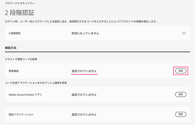Click the description text about ログイン時
195x125 pixels.
pos(81,21)
